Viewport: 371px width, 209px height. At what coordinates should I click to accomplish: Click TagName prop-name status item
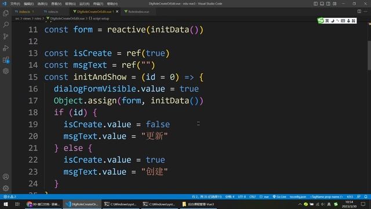[x=326, y=197]
